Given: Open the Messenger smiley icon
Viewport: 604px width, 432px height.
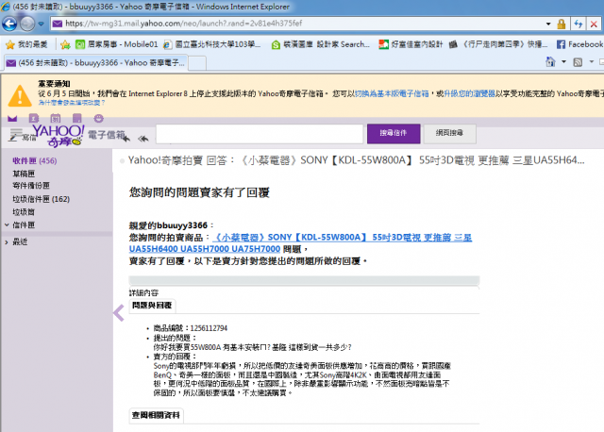Looking at the screenshot, I should pyautogui.click(x=98, y=118).
